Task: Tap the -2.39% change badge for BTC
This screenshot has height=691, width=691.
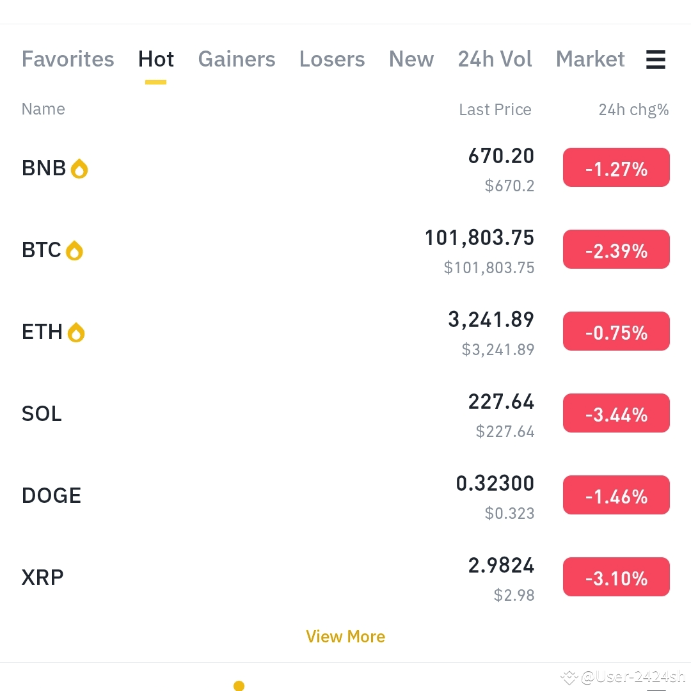Action: [616, 250]
